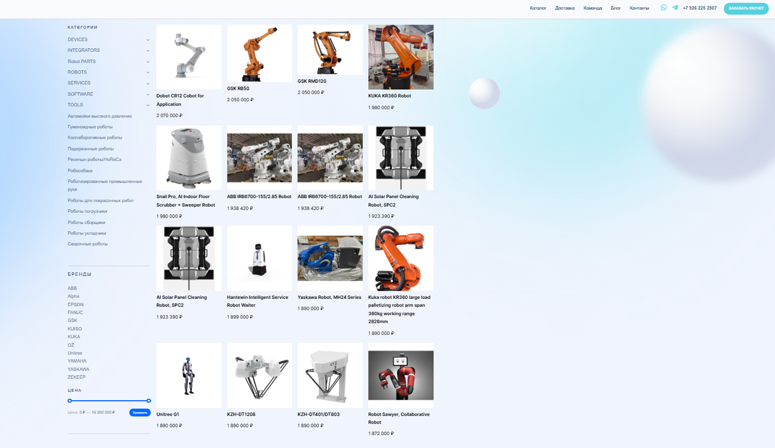The width and height of the screenshot is (775, 448).
Task: Filter by KUISO brand
Action: 75,329
